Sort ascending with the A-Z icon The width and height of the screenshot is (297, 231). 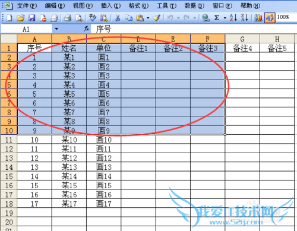point(233,18)
